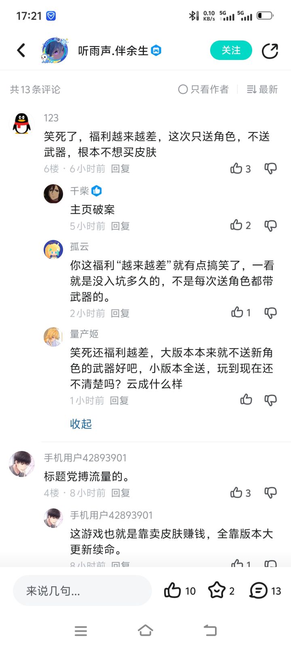Change comment sort order 最新
Image resolution: width=291 pixels, height=648 pixels.
point(263,90)
